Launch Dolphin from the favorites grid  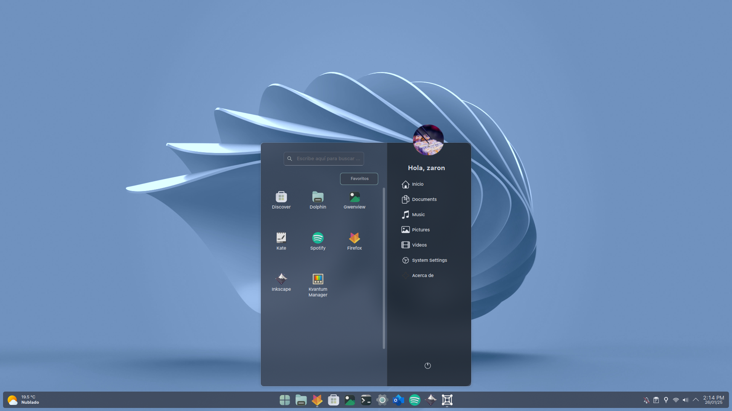pyautogui.click(x=318, y=200)
